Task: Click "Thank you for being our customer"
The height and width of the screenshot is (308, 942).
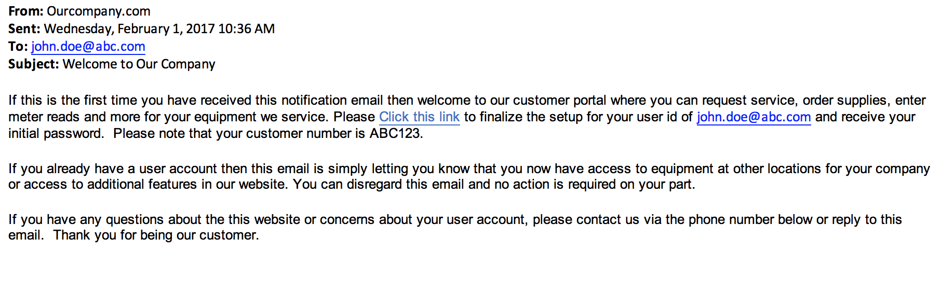Action: 156,235
